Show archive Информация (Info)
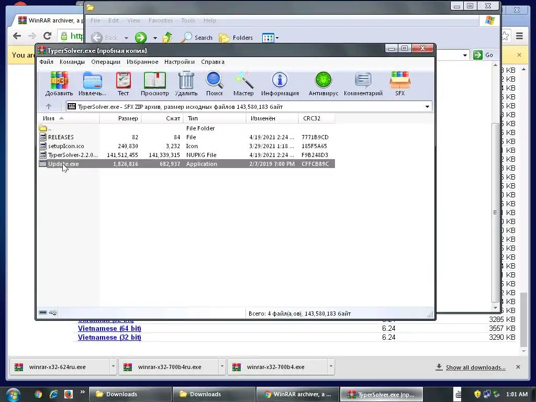 point(280,84)
